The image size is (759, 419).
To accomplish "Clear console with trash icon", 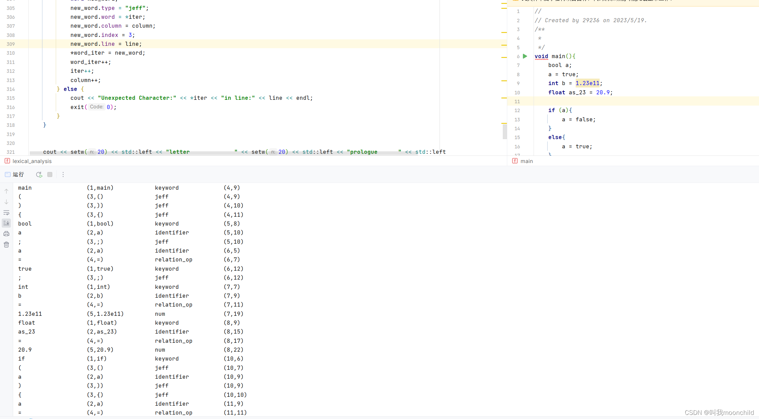I will [x=6, y=245].
